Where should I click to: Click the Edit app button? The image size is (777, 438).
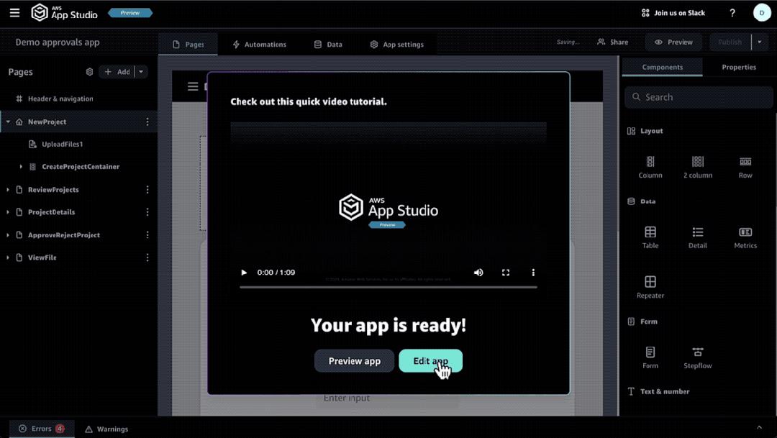[431, 361]
